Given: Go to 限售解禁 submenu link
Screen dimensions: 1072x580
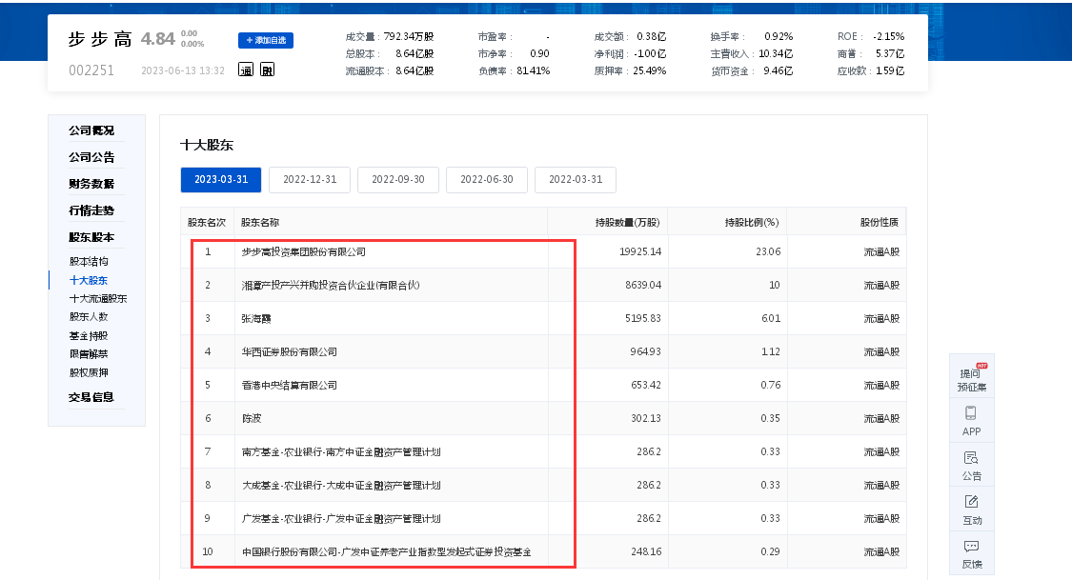Looking at the screenshot, I should click(x=89, y=354).
